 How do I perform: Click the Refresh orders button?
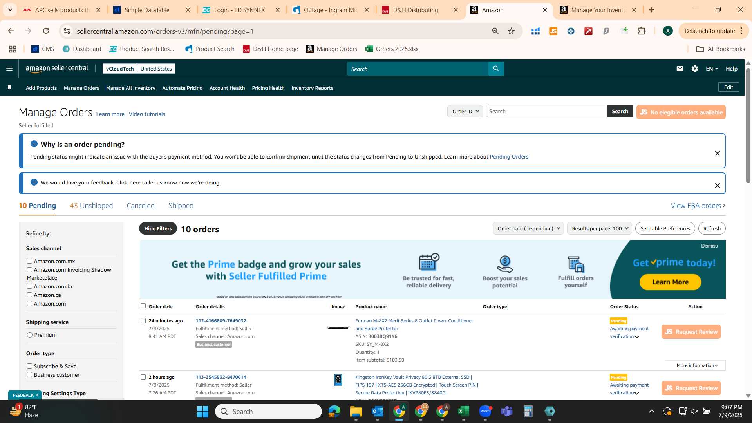click(x=712, y=228)
